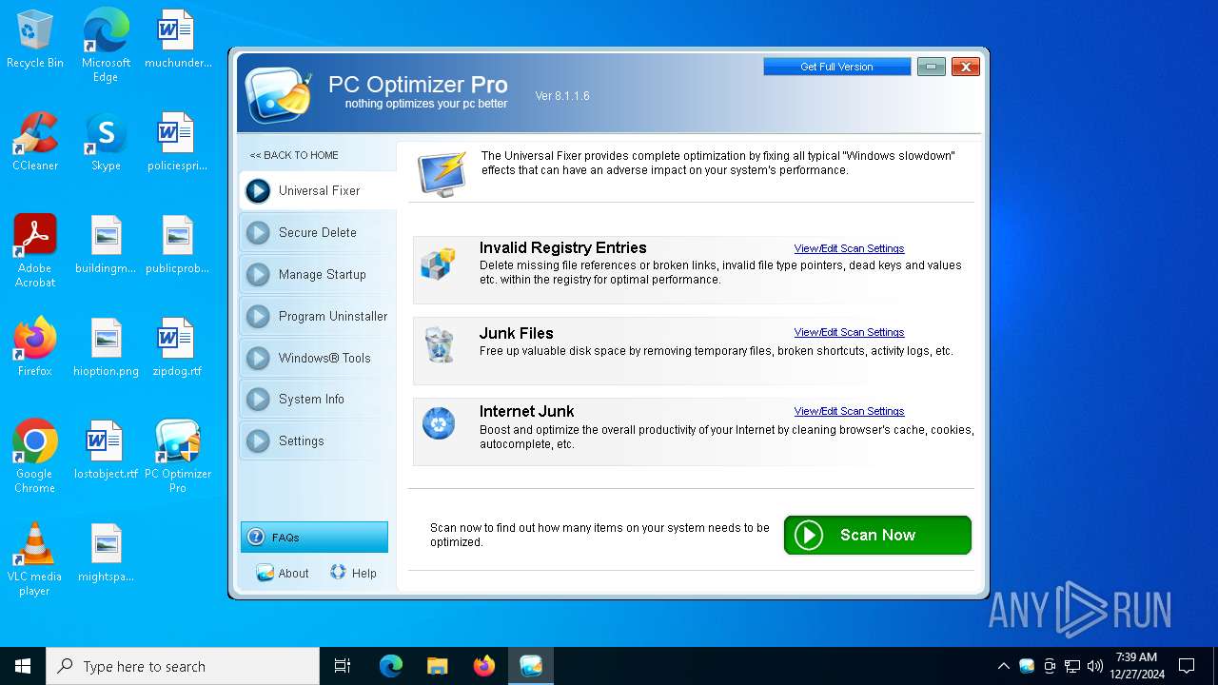
Task: Click play arrow icon beside Program Uninstaller
Action: tap(258, 316)
